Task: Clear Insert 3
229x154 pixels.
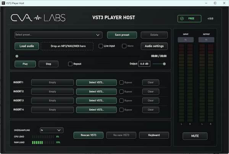Action: click(151, 100)
